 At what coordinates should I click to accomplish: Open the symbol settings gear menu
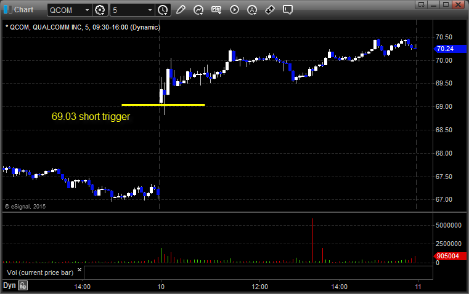click(100, 10)
